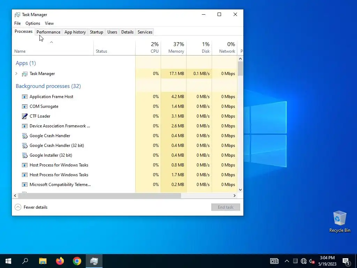
Task: Click the vertical scrollbar up arrow
Action: [240, 59]
